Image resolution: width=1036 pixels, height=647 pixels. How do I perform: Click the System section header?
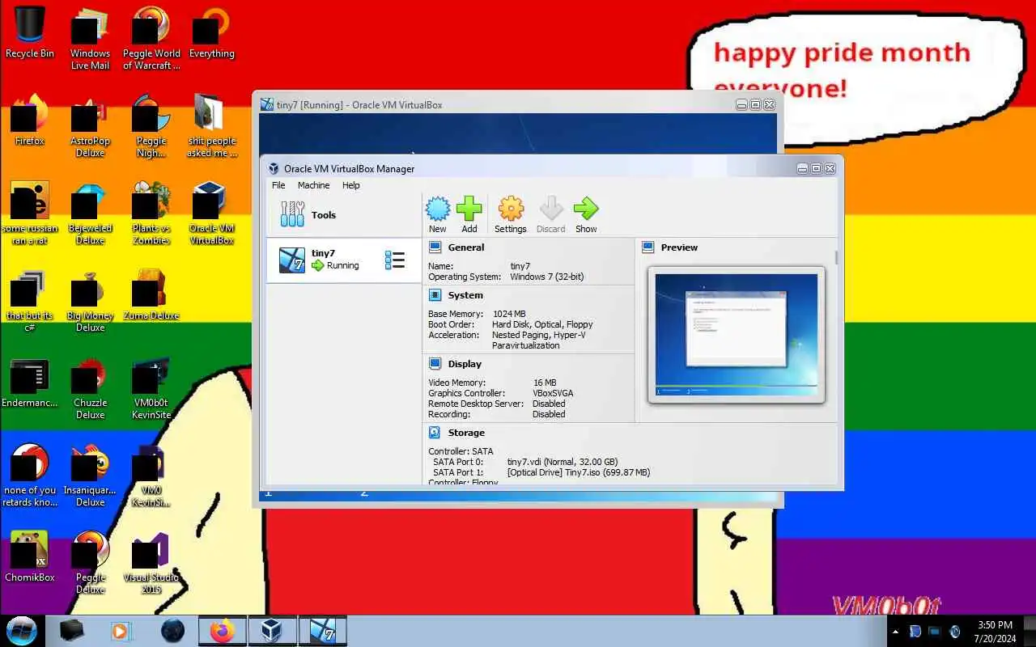coord(465,295)
